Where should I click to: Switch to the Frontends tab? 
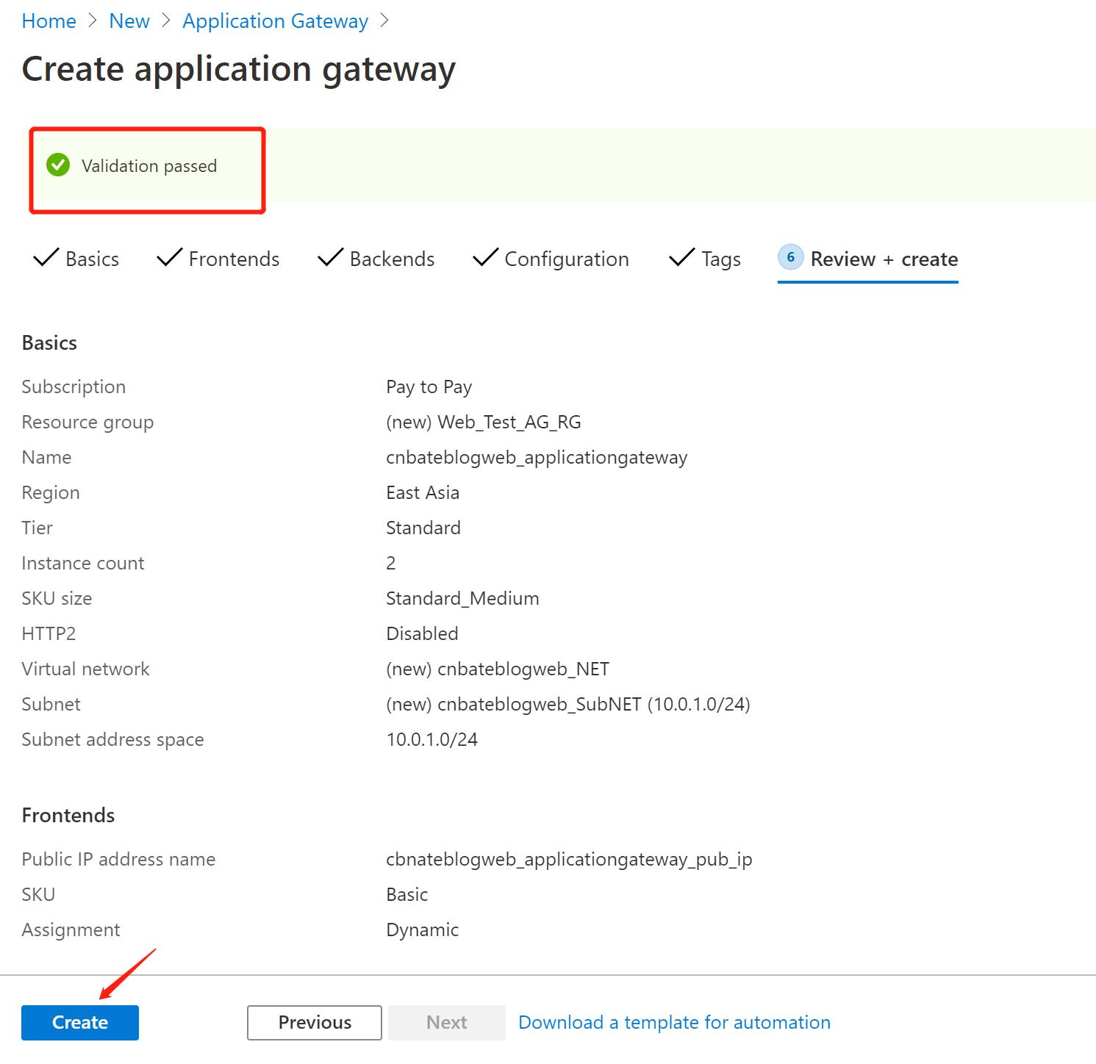click(x=234, y=259)
